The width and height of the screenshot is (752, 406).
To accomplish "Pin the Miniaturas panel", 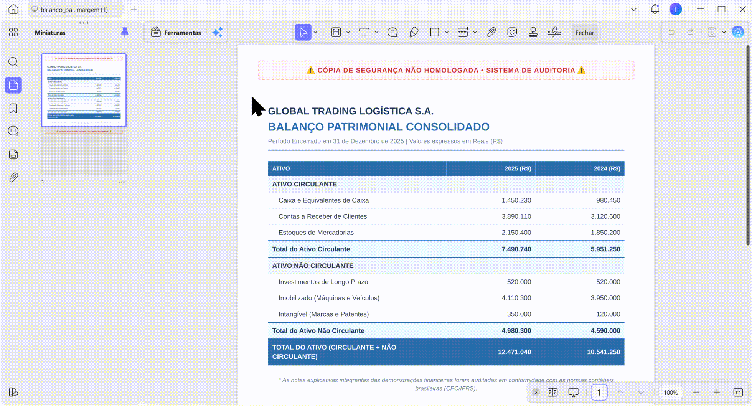I will tap(125, 32).
